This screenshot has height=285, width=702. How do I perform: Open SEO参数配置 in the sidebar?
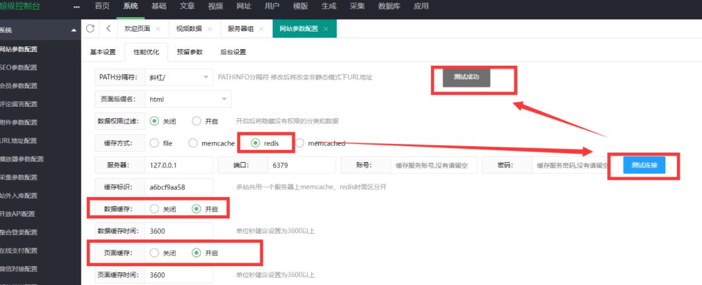click(19, 67)
